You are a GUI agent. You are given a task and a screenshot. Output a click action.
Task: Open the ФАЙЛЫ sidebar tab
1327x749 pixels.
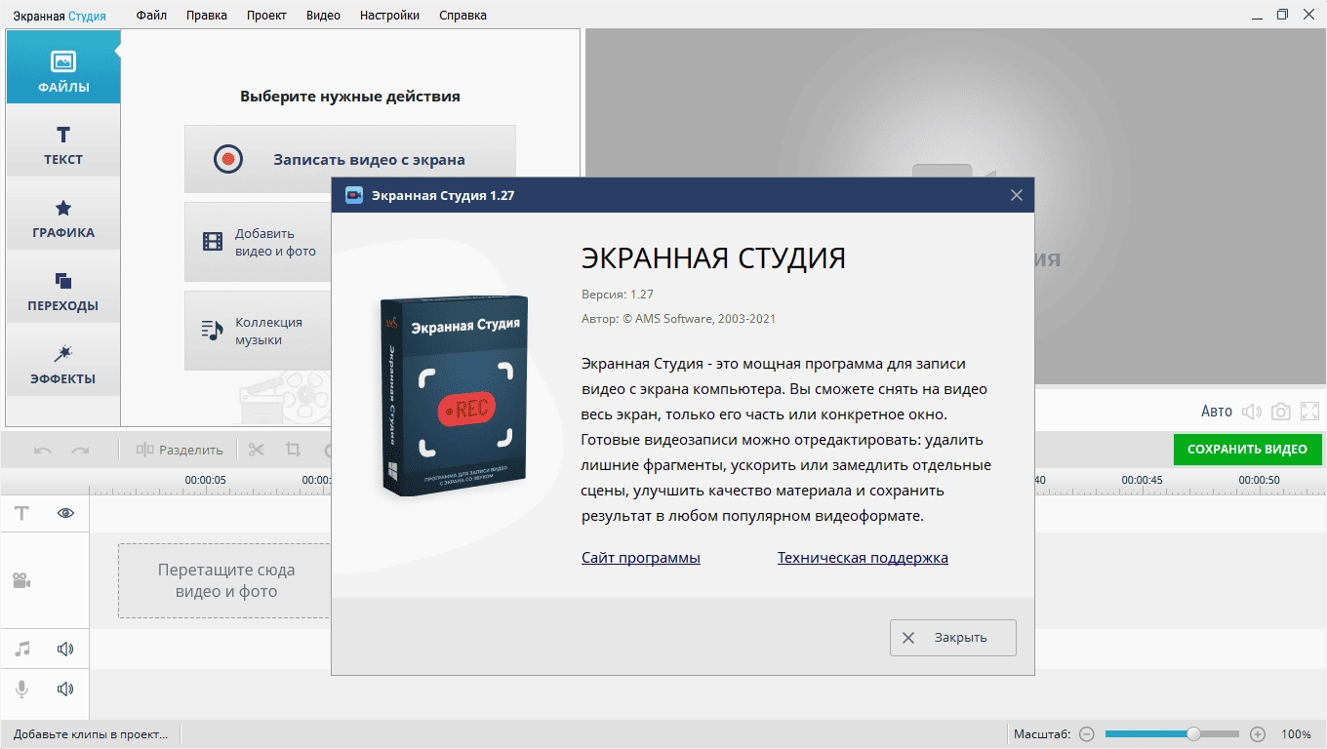click(x=63, y=66)
